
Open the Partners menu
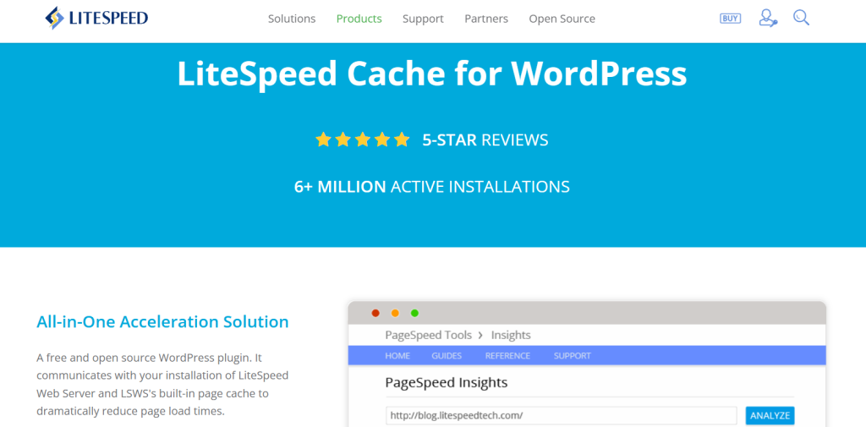tap(486, 19)
